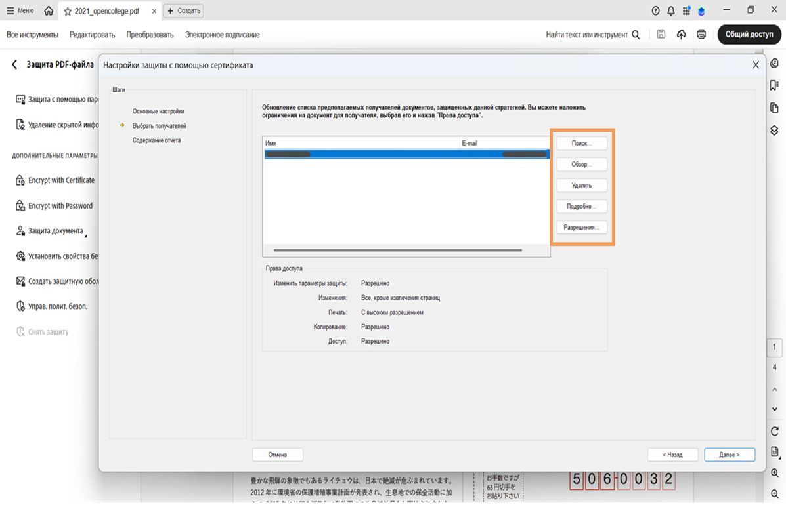
Task: Select Установить свойства безопасности tool
Action: click(56, 256)
